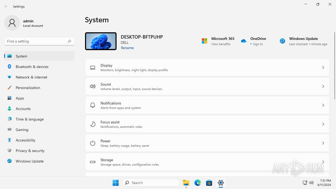336x189 pixels.
Task: Click the DESKTOP-BFTPUHP device name
Action: click(x=142, y=37)
